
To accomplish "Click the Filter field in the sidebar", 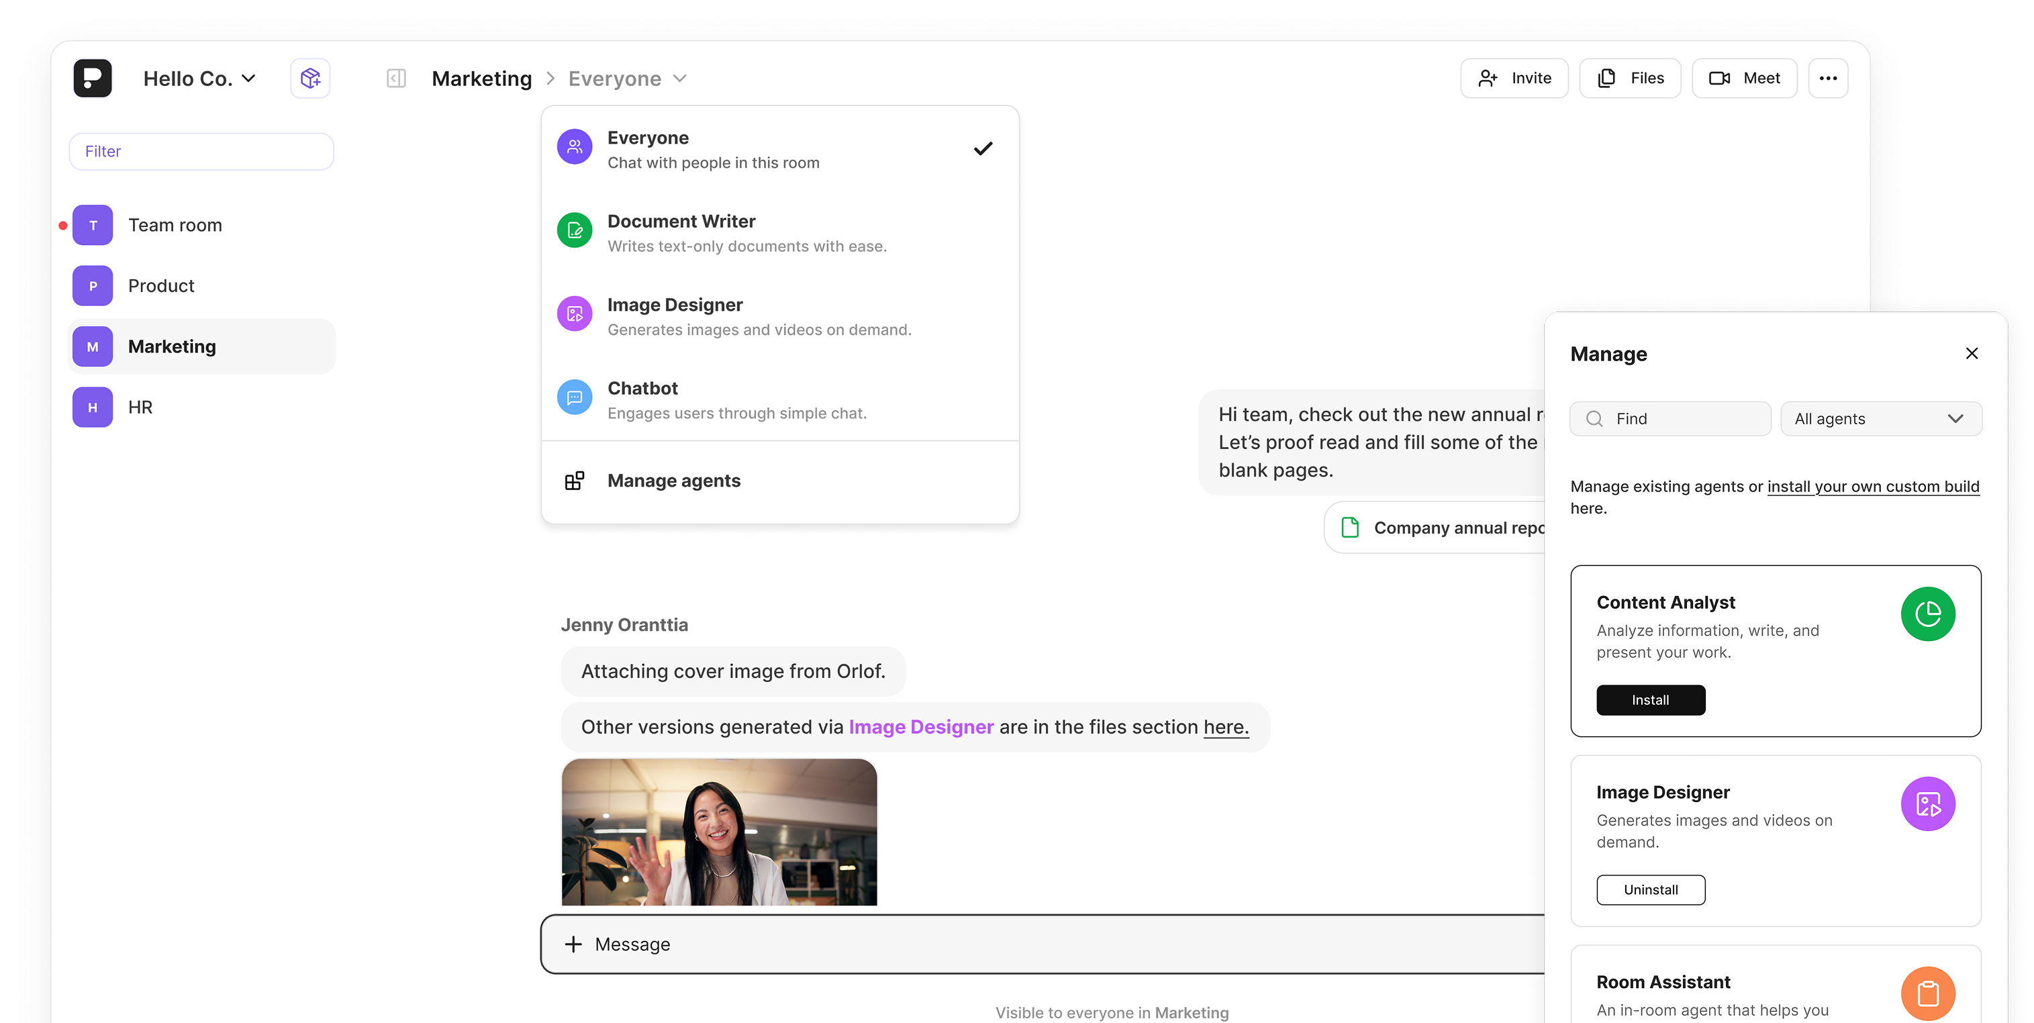I will click(x=201, y=151).
